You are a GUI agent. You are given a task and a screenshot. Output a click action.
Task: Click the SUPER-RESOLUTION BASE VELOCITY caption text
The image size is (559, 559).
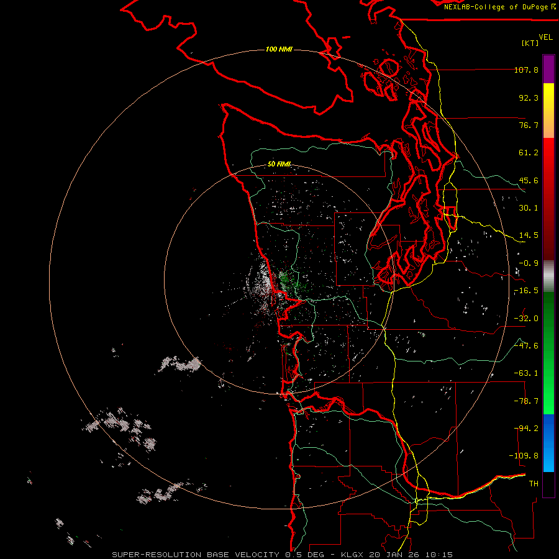tap(196, 555)
